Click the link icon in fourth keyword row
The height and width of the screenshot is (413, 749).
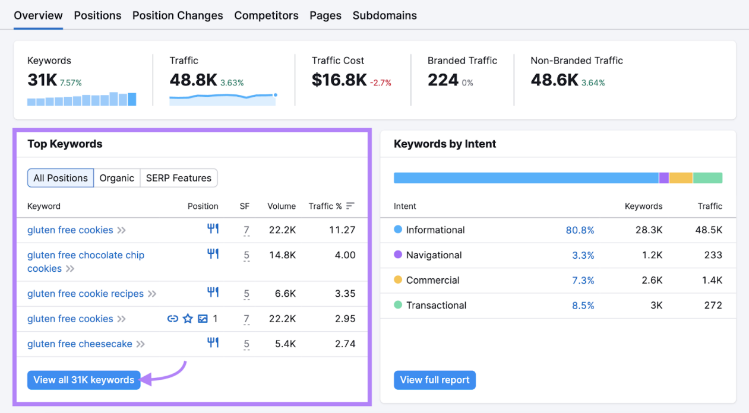pyautogui.click(x=173, y=319)
